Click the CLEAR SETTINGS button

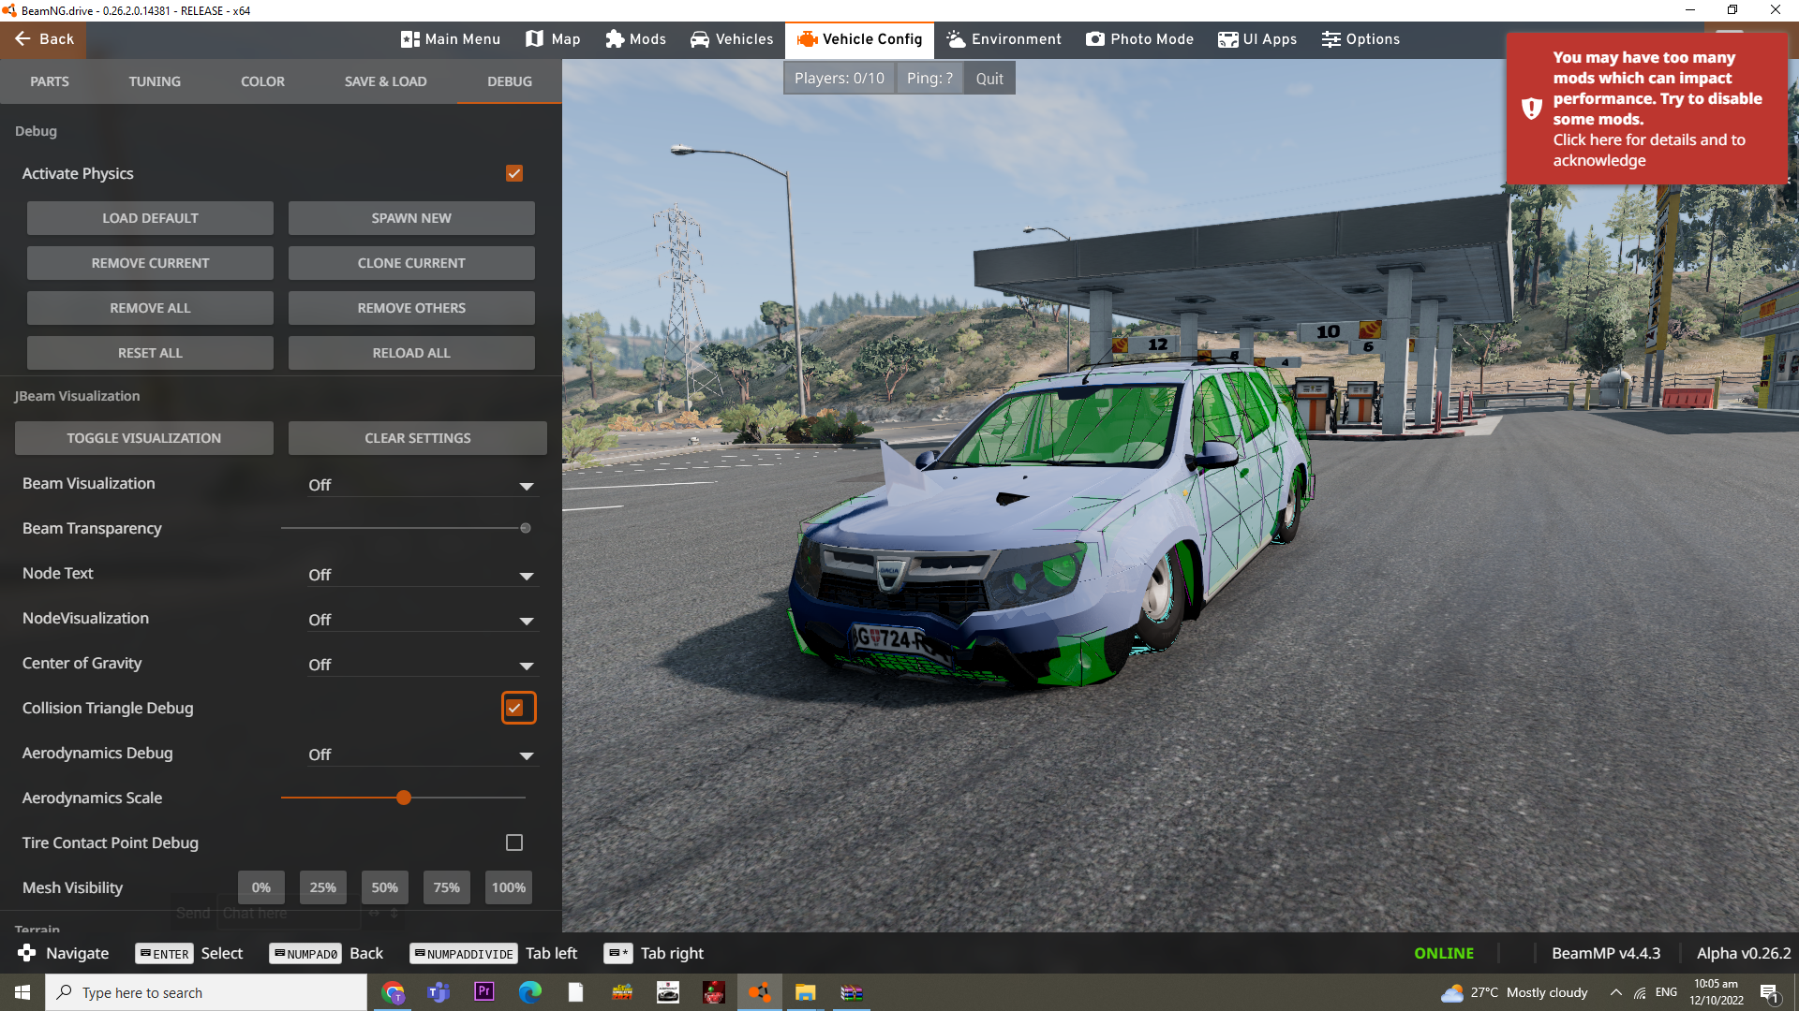tap(418, 438)
